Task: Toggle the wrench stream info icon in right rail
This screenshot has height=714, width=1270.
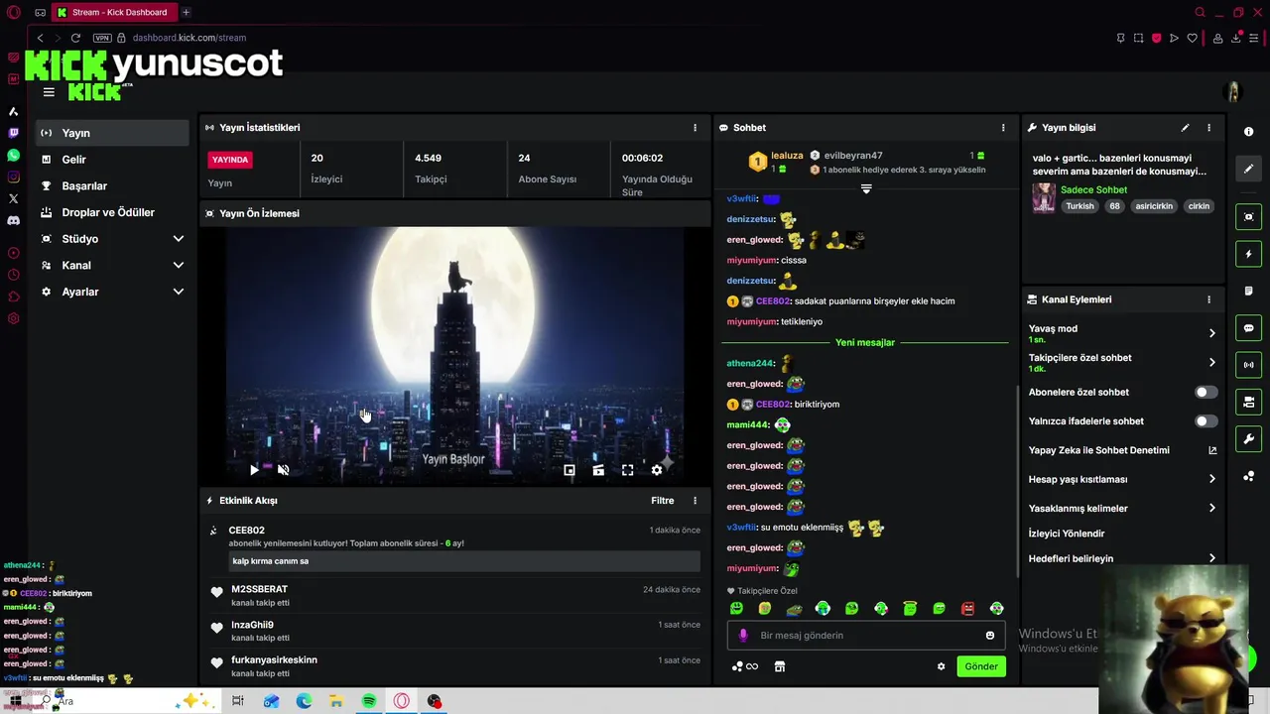Action: 1248,438
